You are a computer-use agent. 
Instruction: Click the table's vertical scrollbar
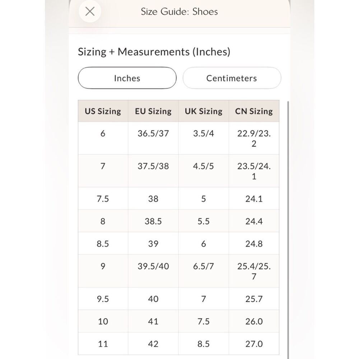[x=288, y=230]
